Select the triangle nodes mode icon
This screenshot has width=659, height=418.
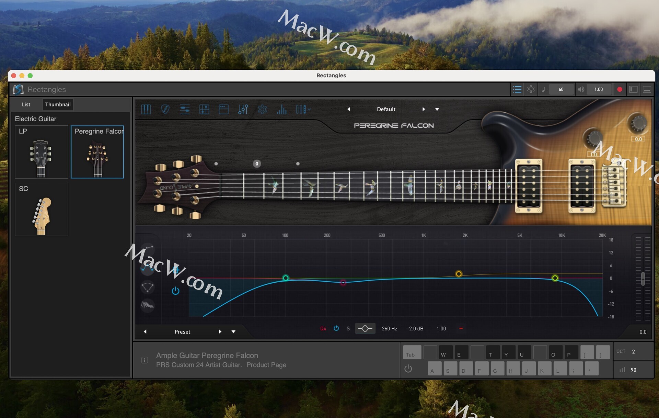[x=148, y=287]
